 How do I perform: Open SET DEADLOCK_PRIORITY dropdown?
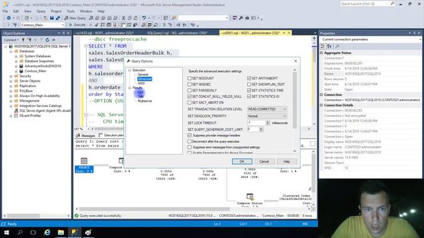pyautogui.click(x=266, y=116)
